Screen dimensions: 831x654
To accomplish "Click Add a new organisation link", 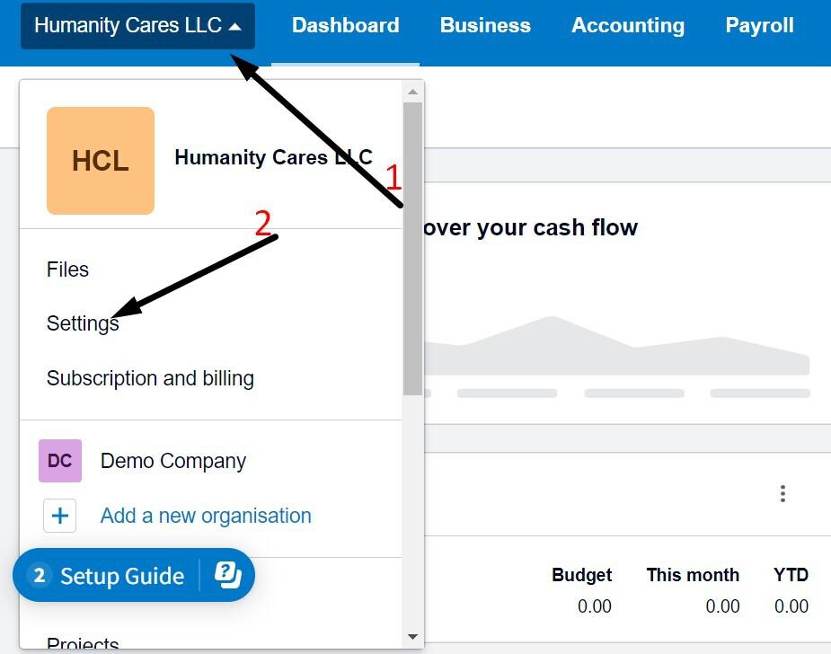I will click(206, 517).
